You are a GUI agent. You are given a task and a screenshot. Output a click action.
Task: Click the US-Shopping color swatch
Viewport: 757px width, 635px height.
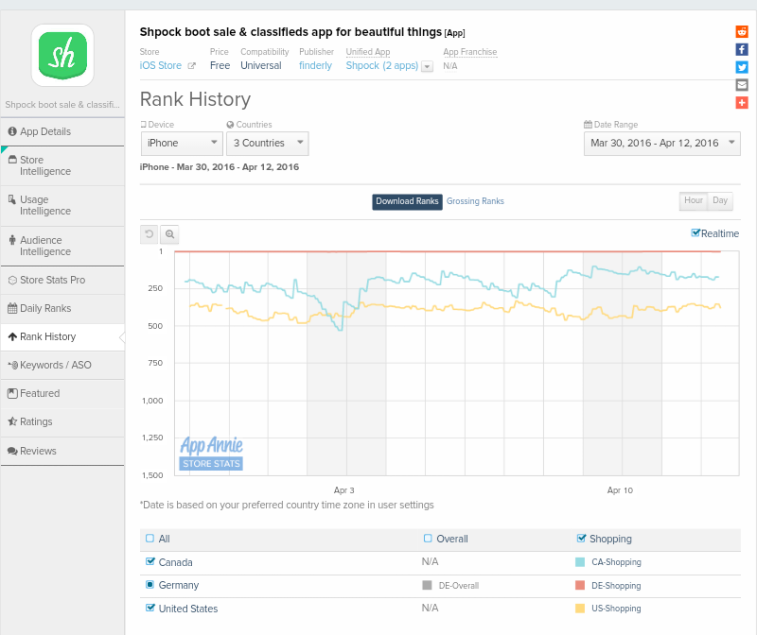[580, 609]
